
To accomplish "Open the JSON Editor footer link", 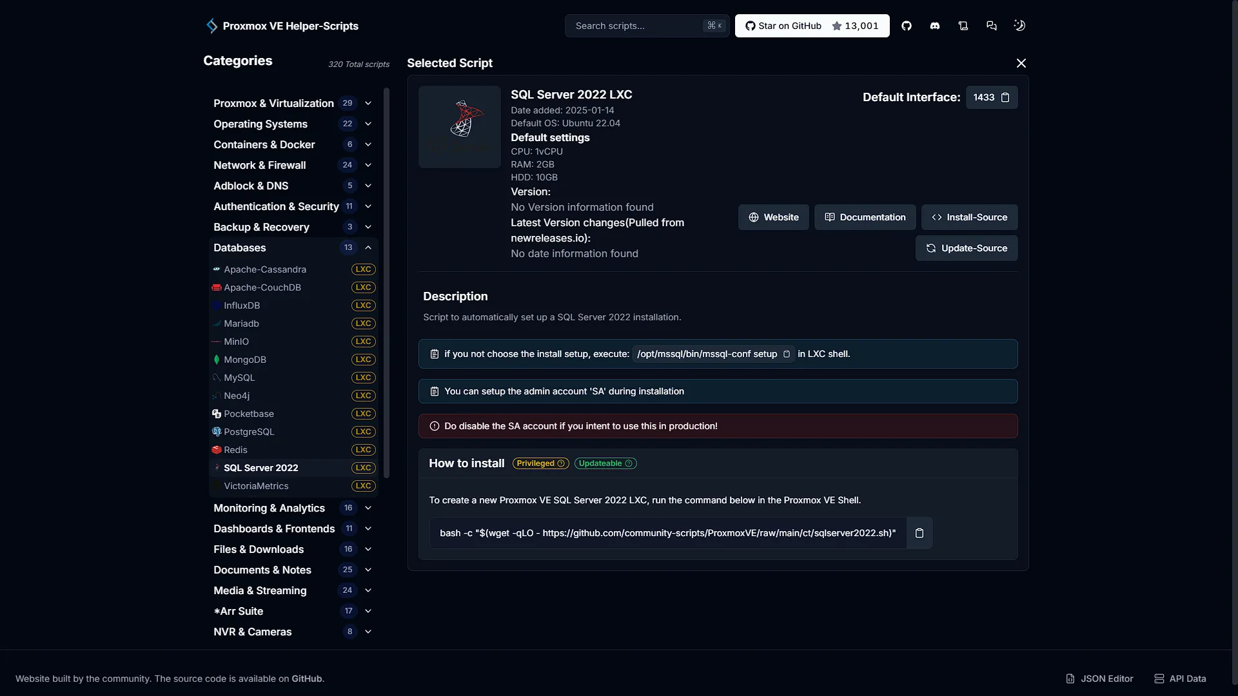I will point(1099,679).
